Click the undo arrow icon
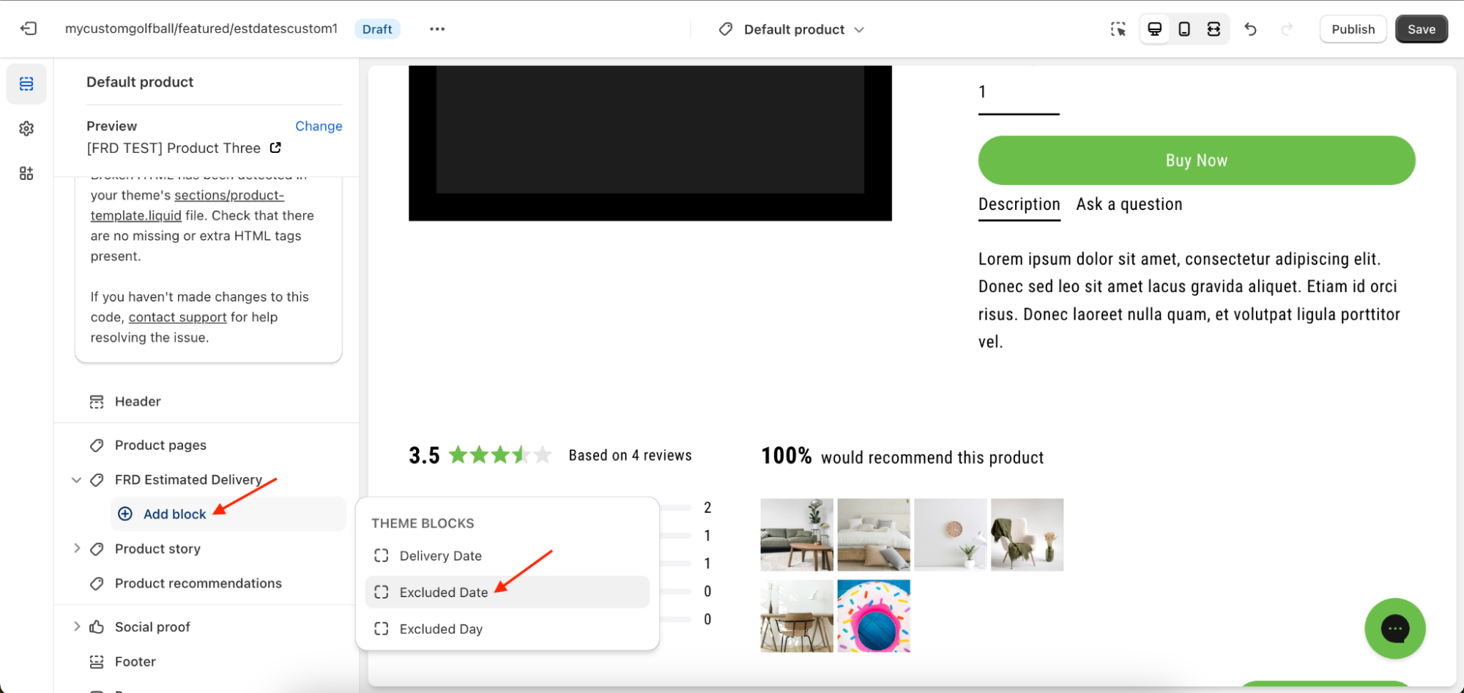1464x693 pixels. click(x=1250, y=29)
